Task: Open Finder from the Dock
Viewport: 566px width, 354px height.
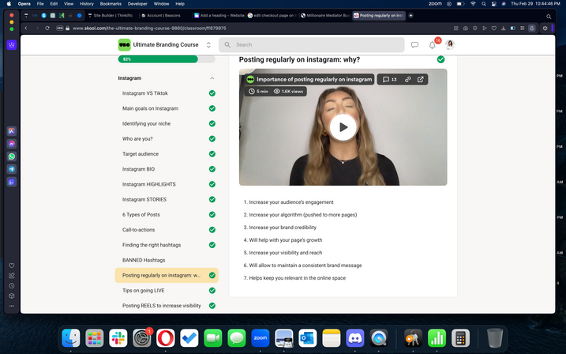Action: tap(71, 338)
